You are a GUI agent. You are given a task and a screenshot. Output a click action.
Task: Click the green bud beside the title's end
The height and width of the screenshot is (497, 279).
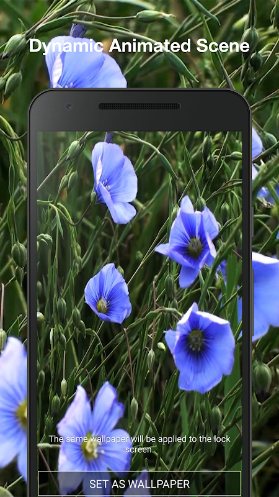pos(251,39)
